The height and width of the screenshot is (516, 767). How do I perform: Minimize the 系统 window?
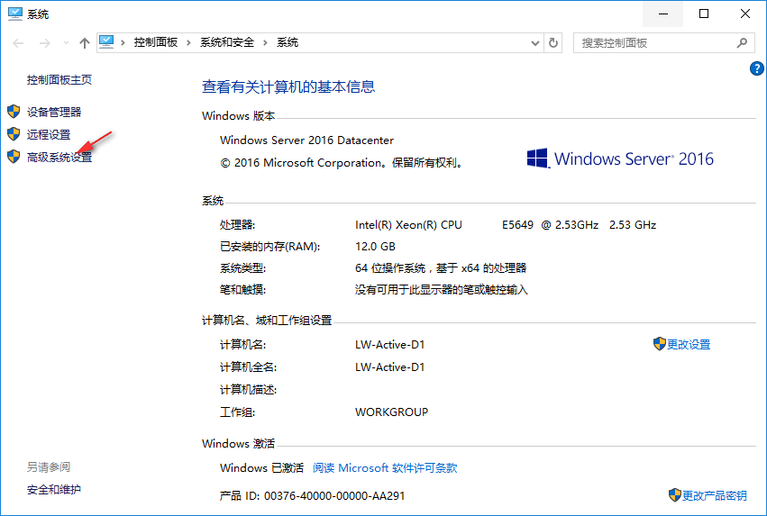click(663, 14)
